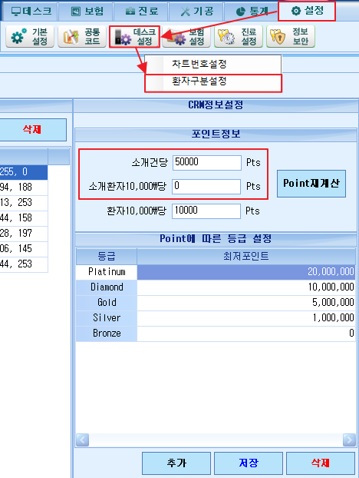The width and height of the screenshot is (359, 478).
Task: Click the grade table right scroll arrow
Action: click(x=349, y=440)
